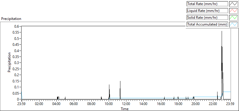Click the starting 23:59 time axis label
The image size is (239, 111).
click(22, 104)
